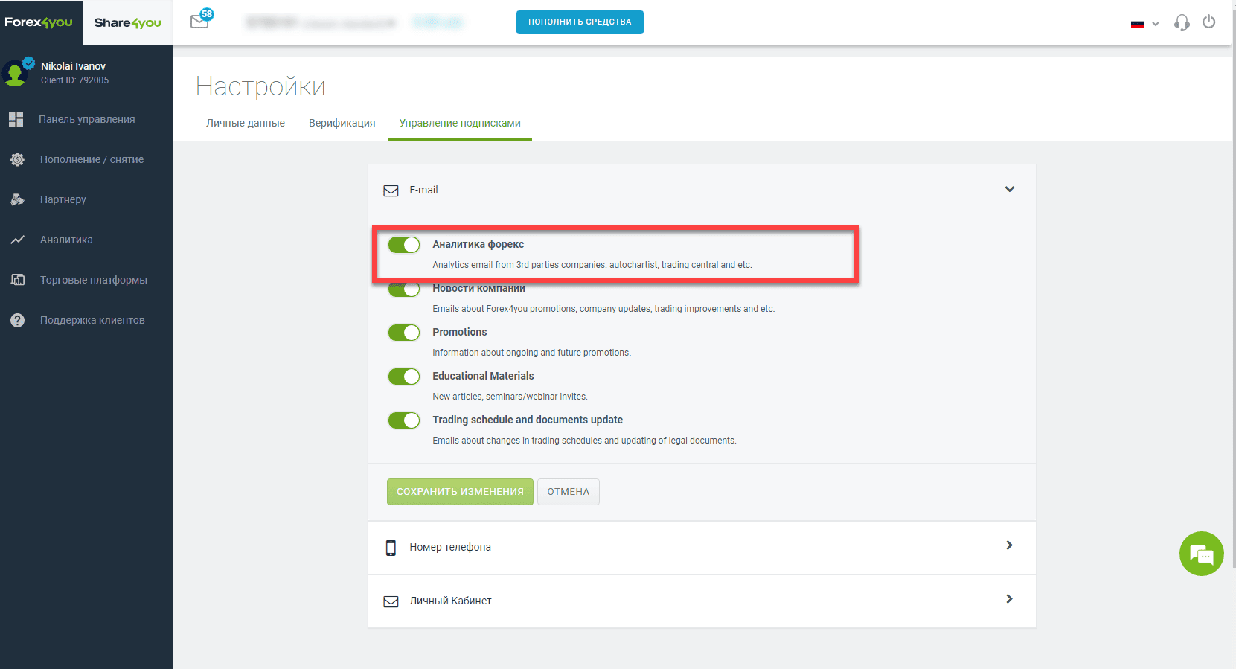Click the Пополнение / снятие gear icon

click(17, 159)
